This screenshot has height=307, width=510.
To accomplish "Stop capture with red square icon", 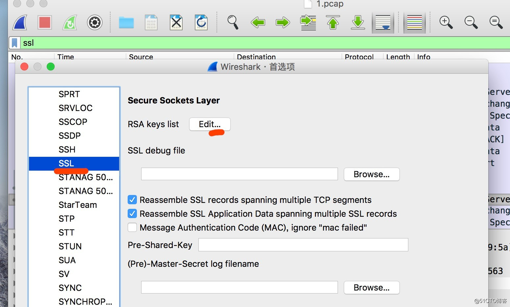I will (x=44, y=22).
